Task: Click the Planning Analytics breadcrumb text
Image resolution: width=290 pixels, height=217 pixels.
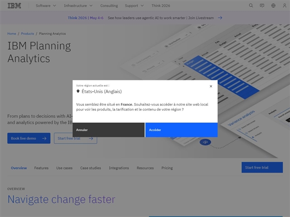Action: point(53,33)
